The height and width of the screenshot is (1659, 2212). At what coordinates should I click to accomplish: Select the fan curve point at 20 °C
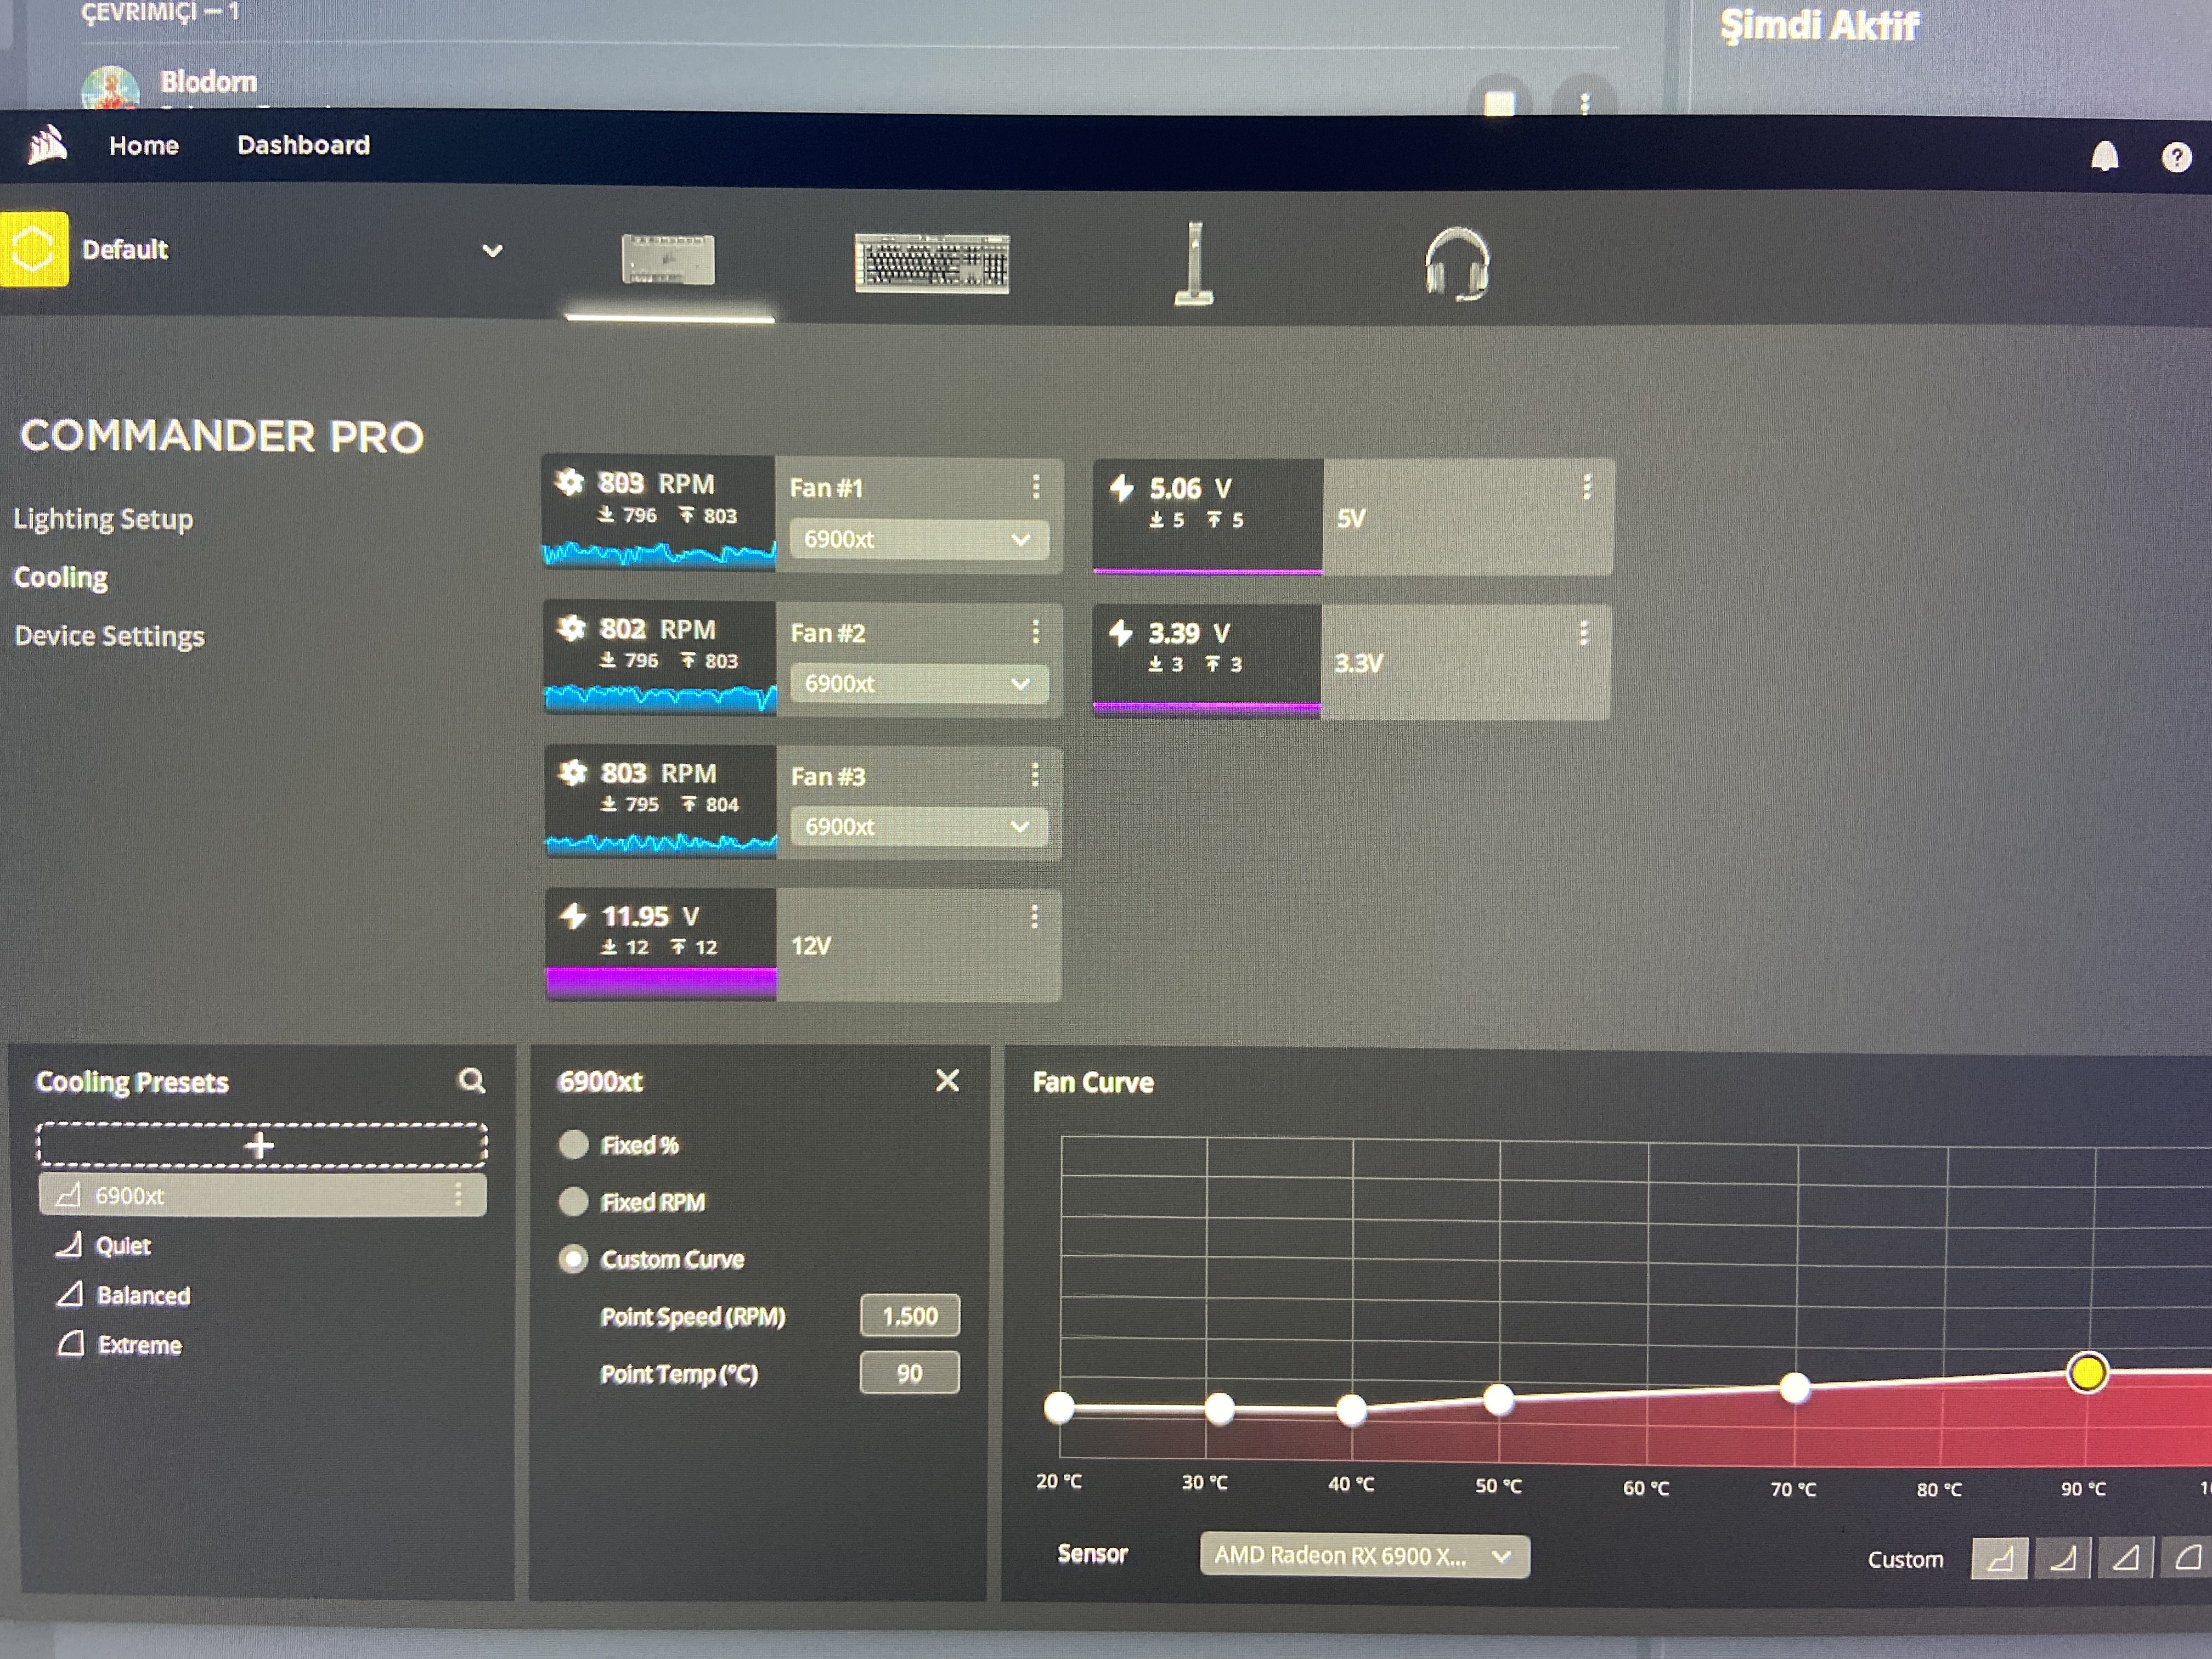(x=1059, y=1407)
